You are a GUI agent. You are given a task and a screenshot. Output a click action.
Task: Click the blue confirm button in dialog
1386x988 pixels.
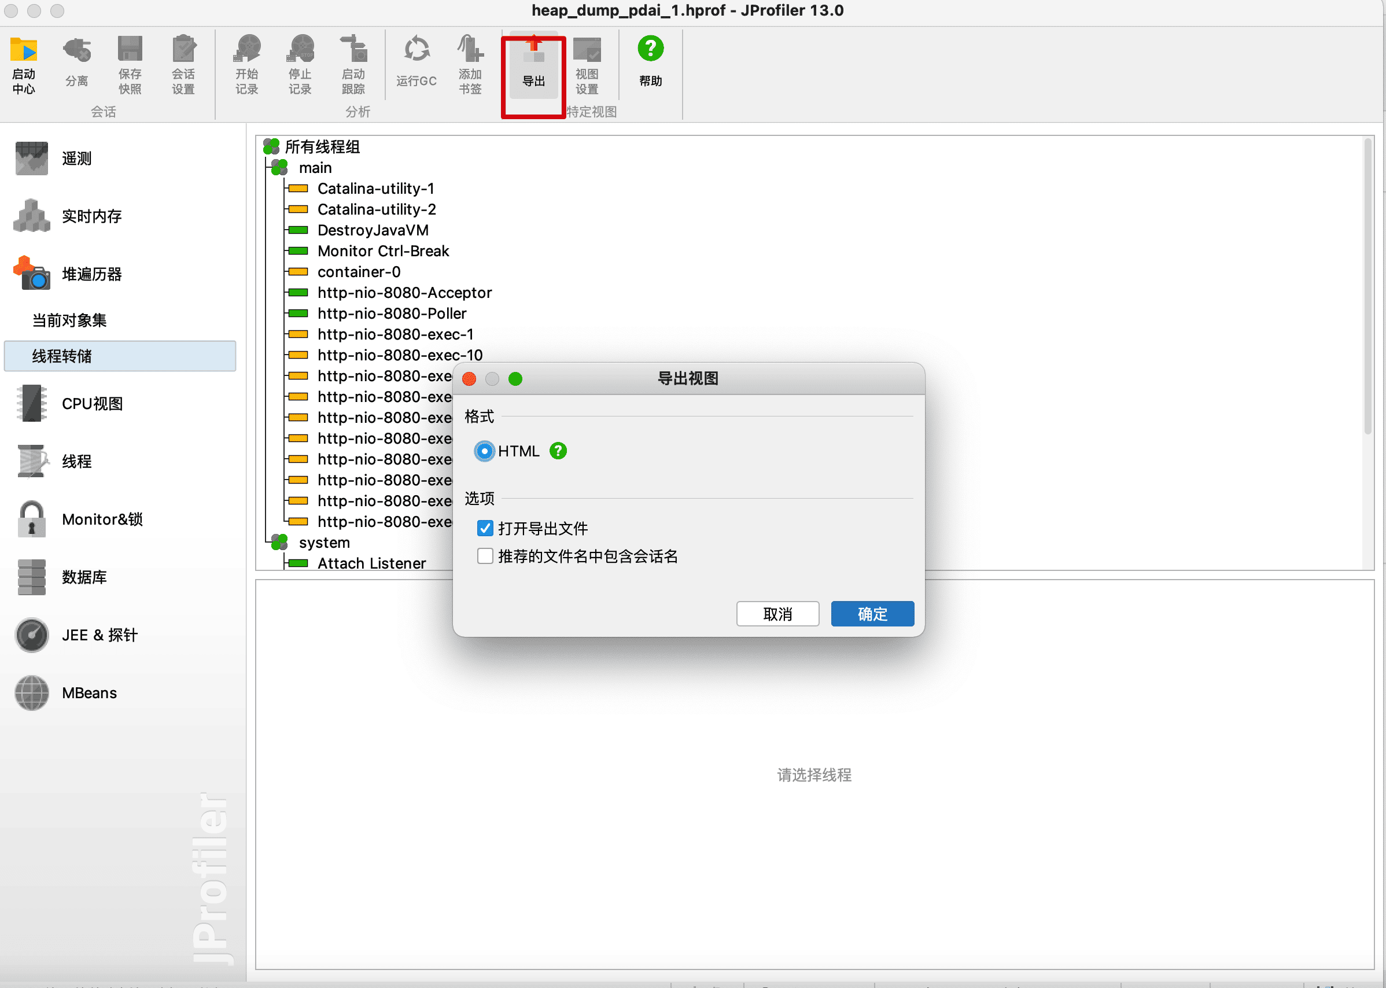click(x=872, y=614)
